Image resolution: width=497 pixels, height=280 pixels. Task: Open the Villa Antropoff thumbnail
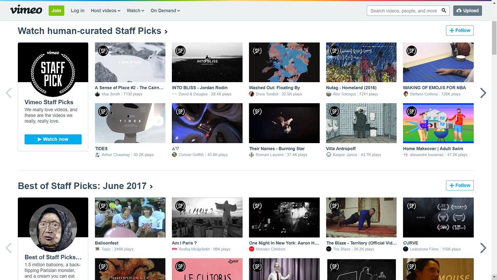(361, 123)
